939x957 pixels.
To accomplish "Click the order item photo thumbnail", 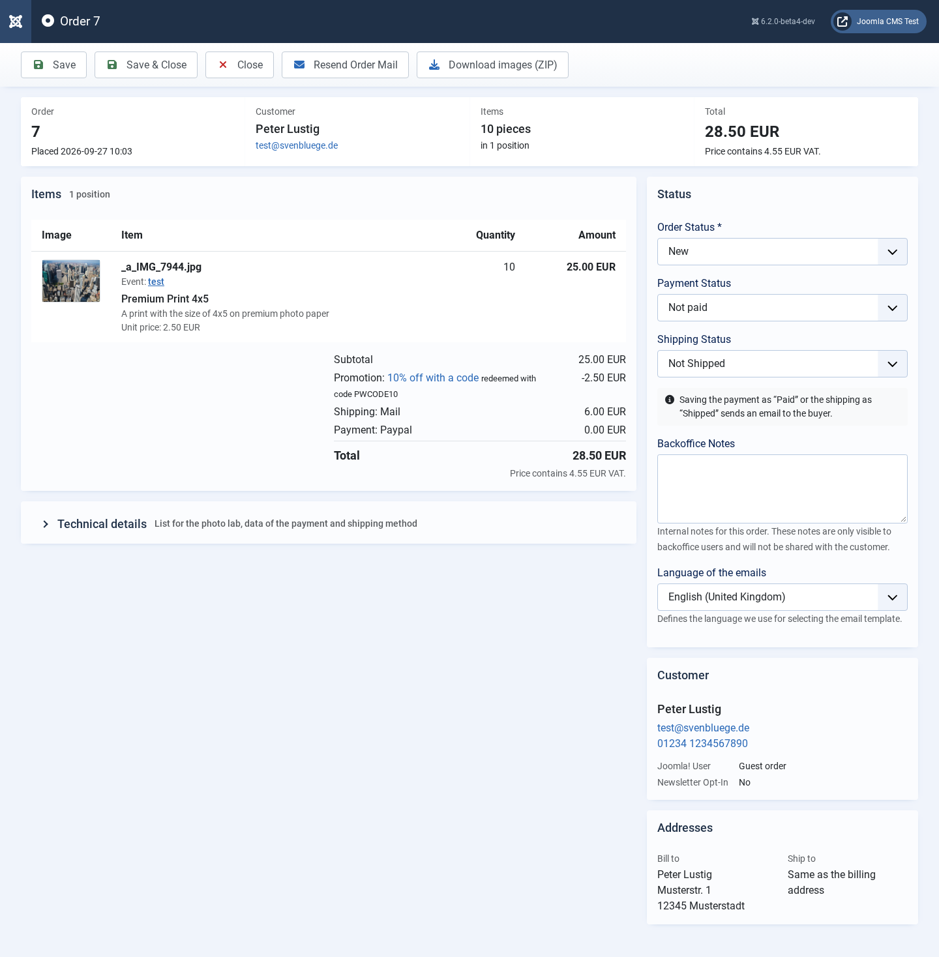I will pyautogui.click(x=71, y=281).
